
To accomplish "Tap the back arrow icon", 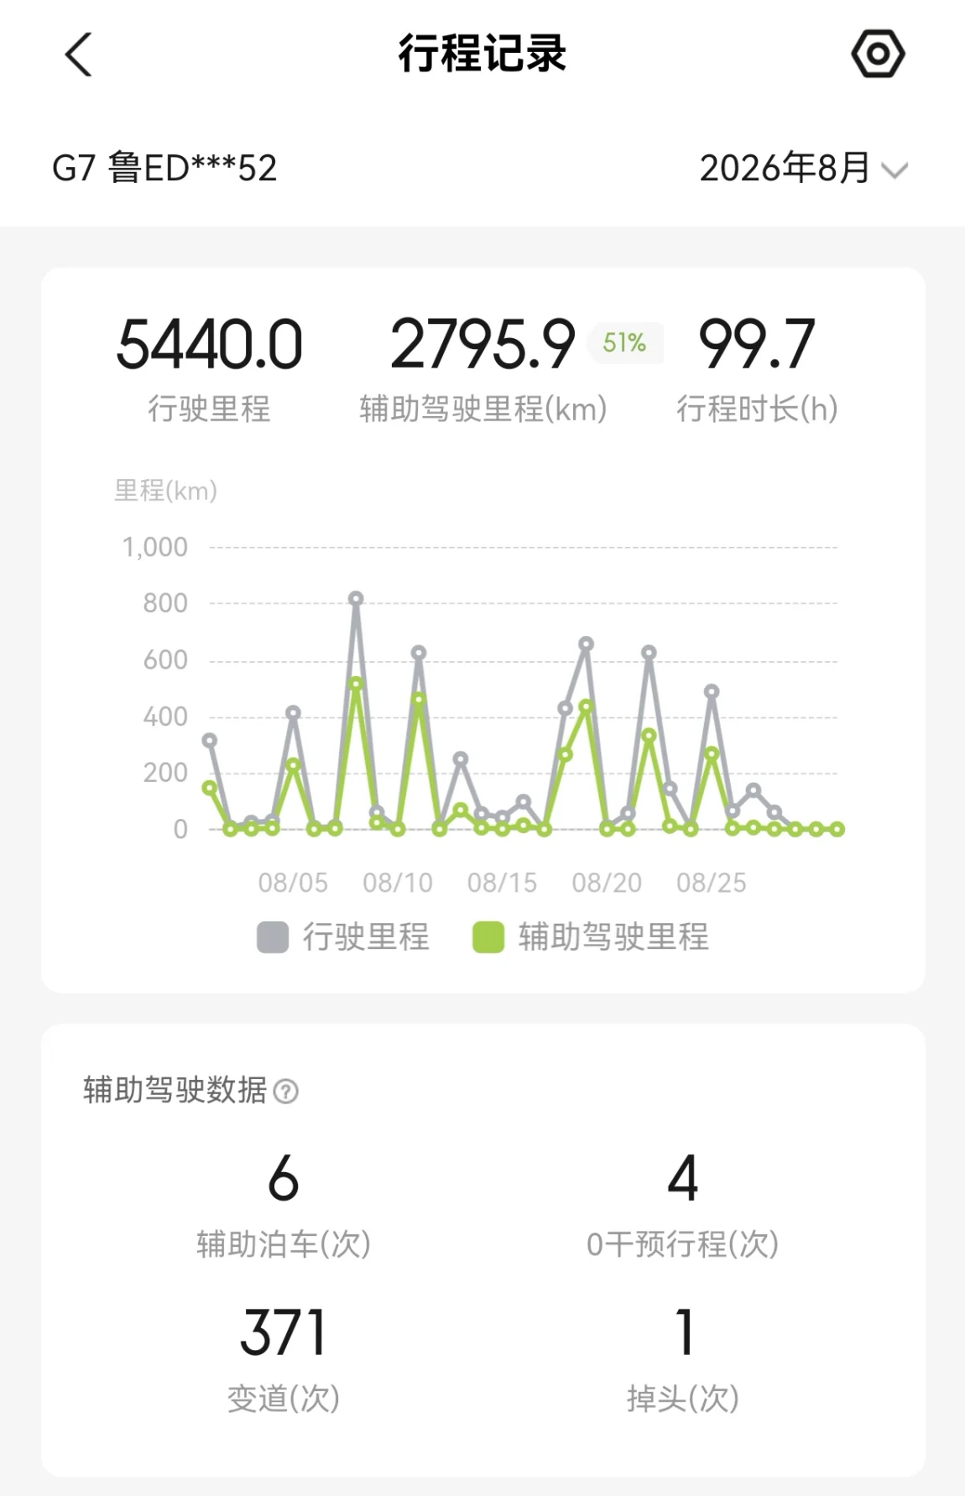I will click(x=78, y=55).
